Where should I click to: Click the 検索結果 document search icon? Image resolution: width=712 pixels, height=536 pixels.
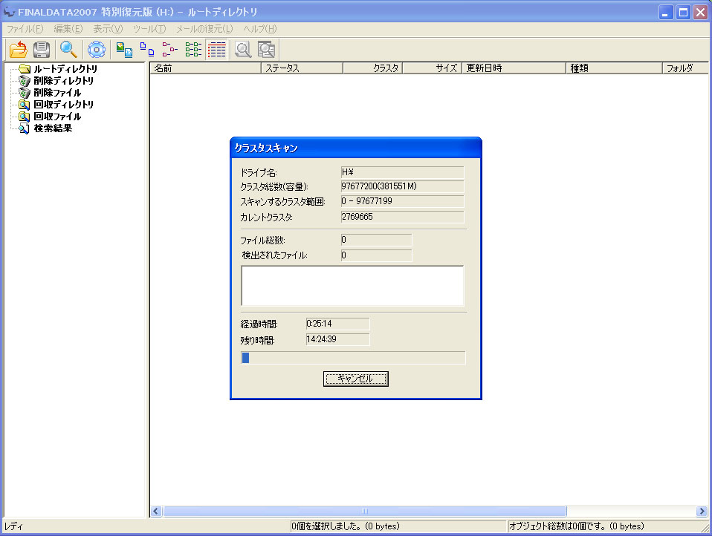[25, 128]
